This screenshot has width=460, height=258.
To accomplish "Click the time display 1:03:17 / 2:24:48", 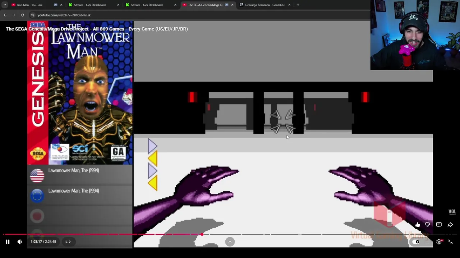I will tap(43, 242).
